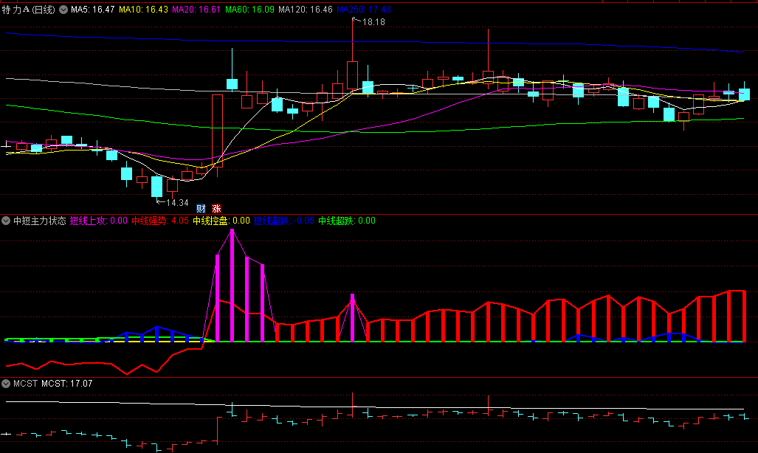Image resolution: width=758 pixels, height=453 pixels.
Task: Open the dropdown beside 特力A (日线) title
Action: click(x=63, y=10)
